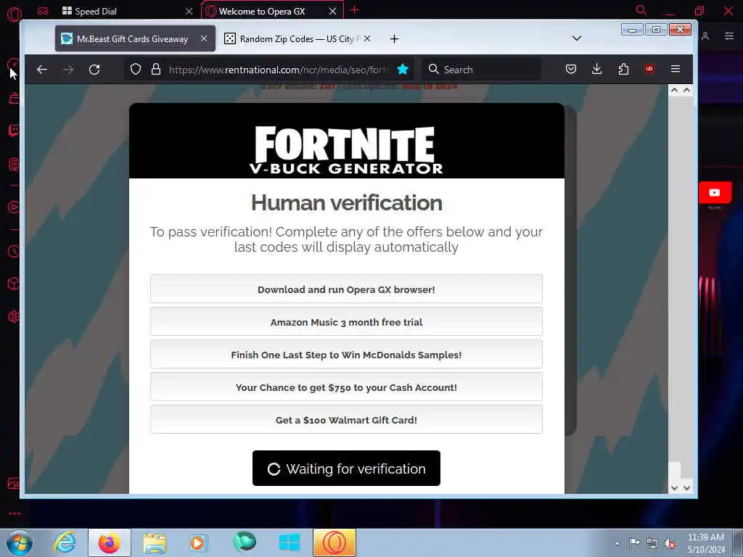Close Welcome to Opera GX tab

click(332, 11)
